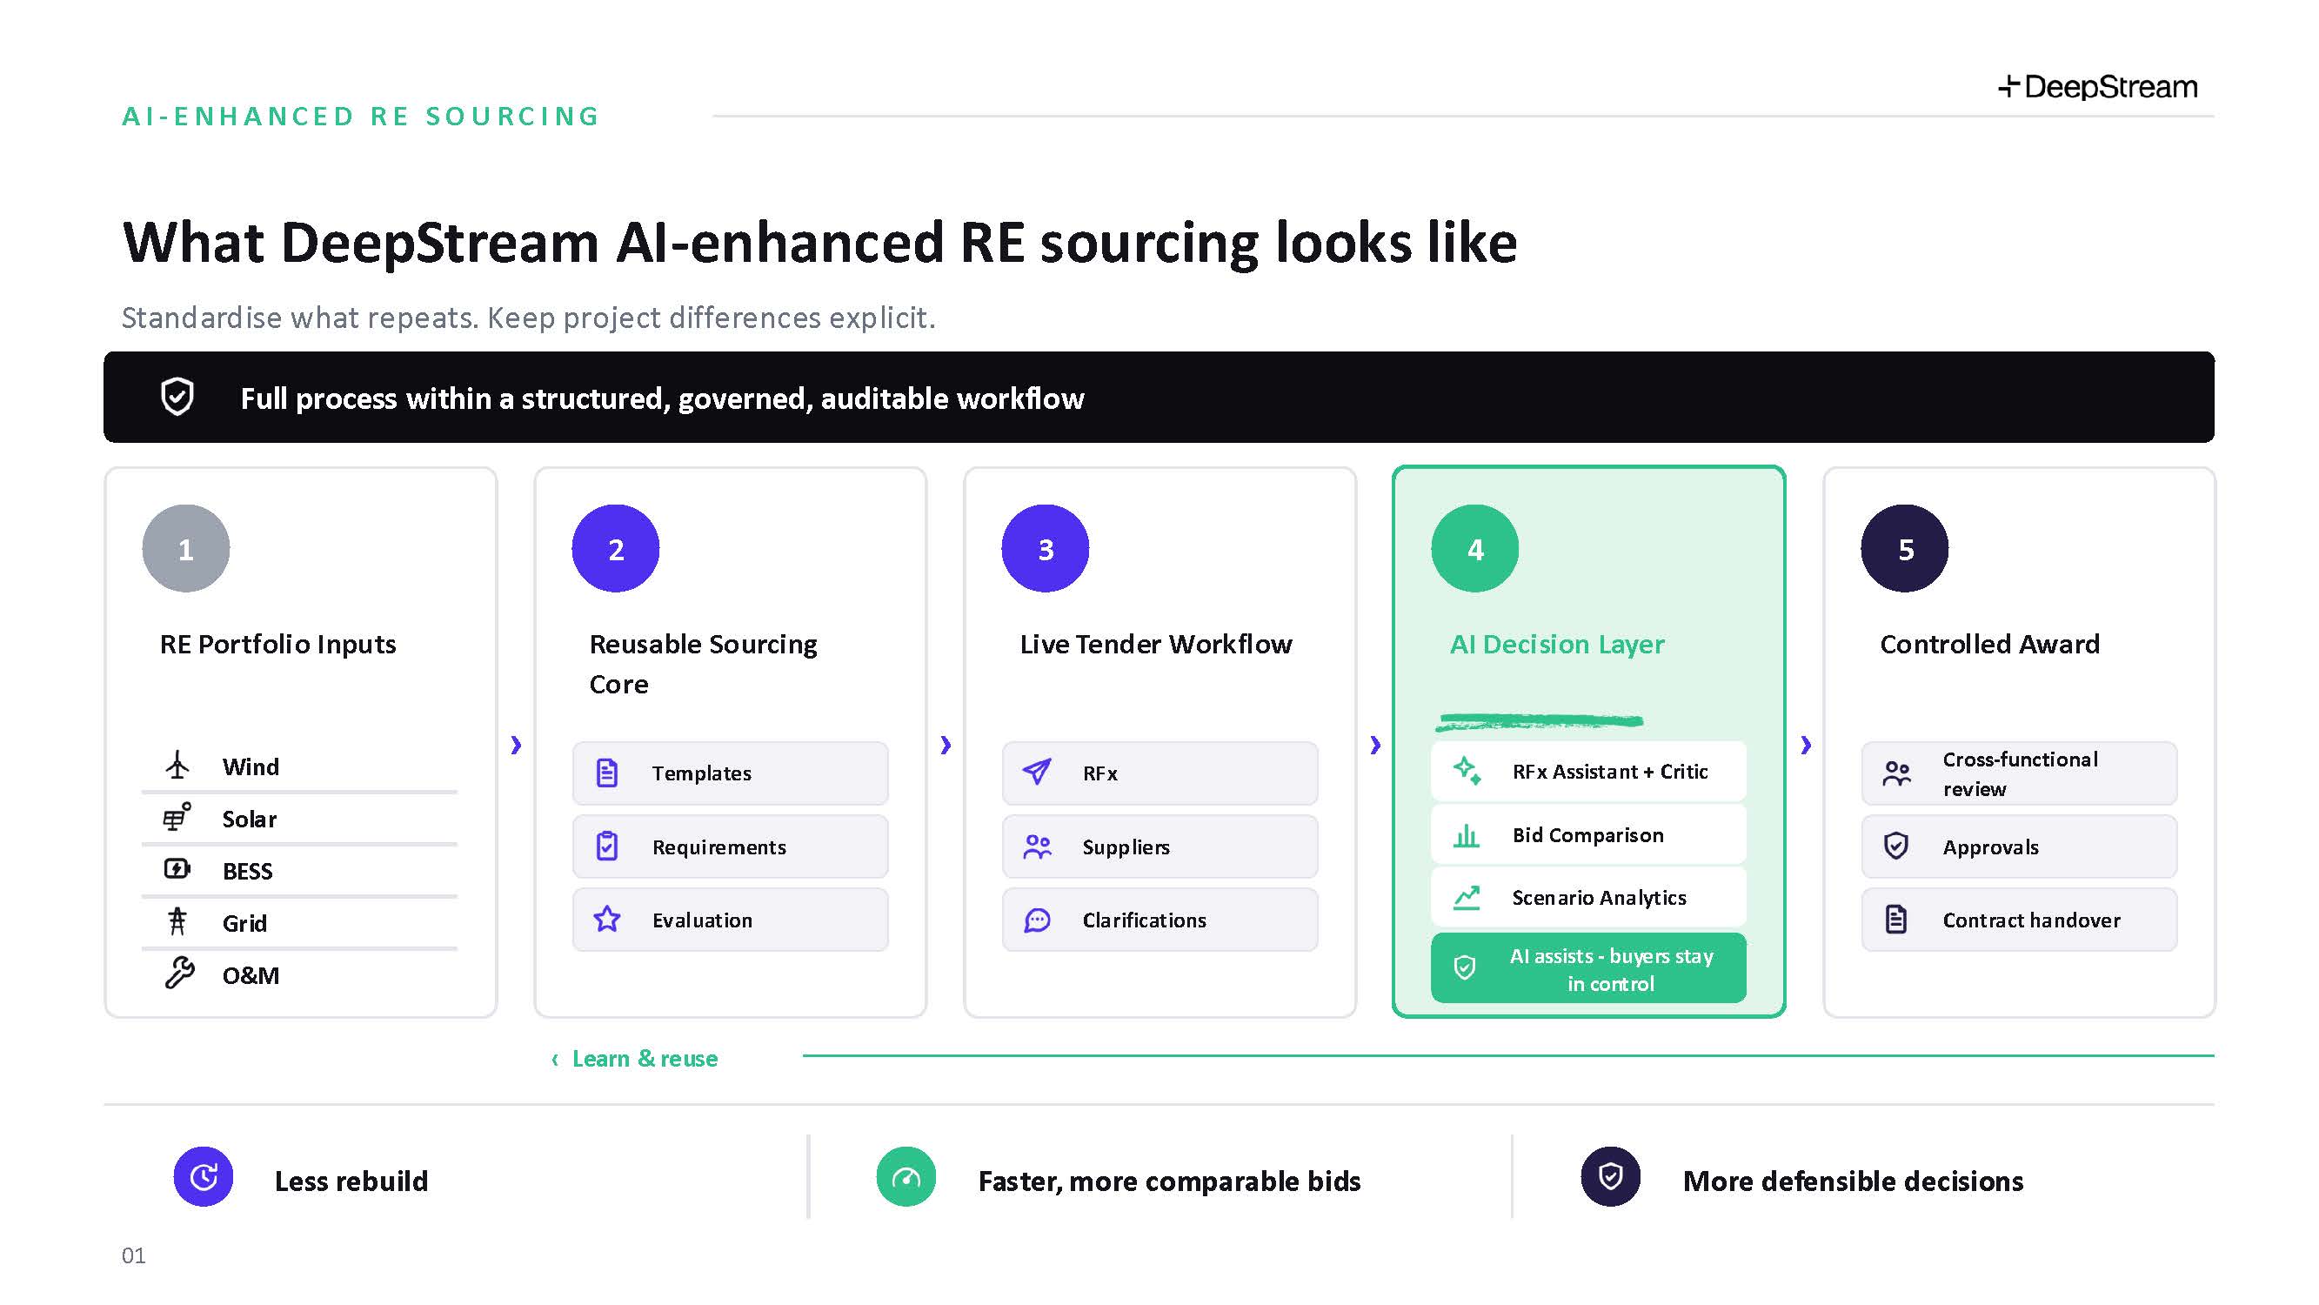Click the Approvals label
Screen dimensions: 2319x1305
pos(1990,847)
